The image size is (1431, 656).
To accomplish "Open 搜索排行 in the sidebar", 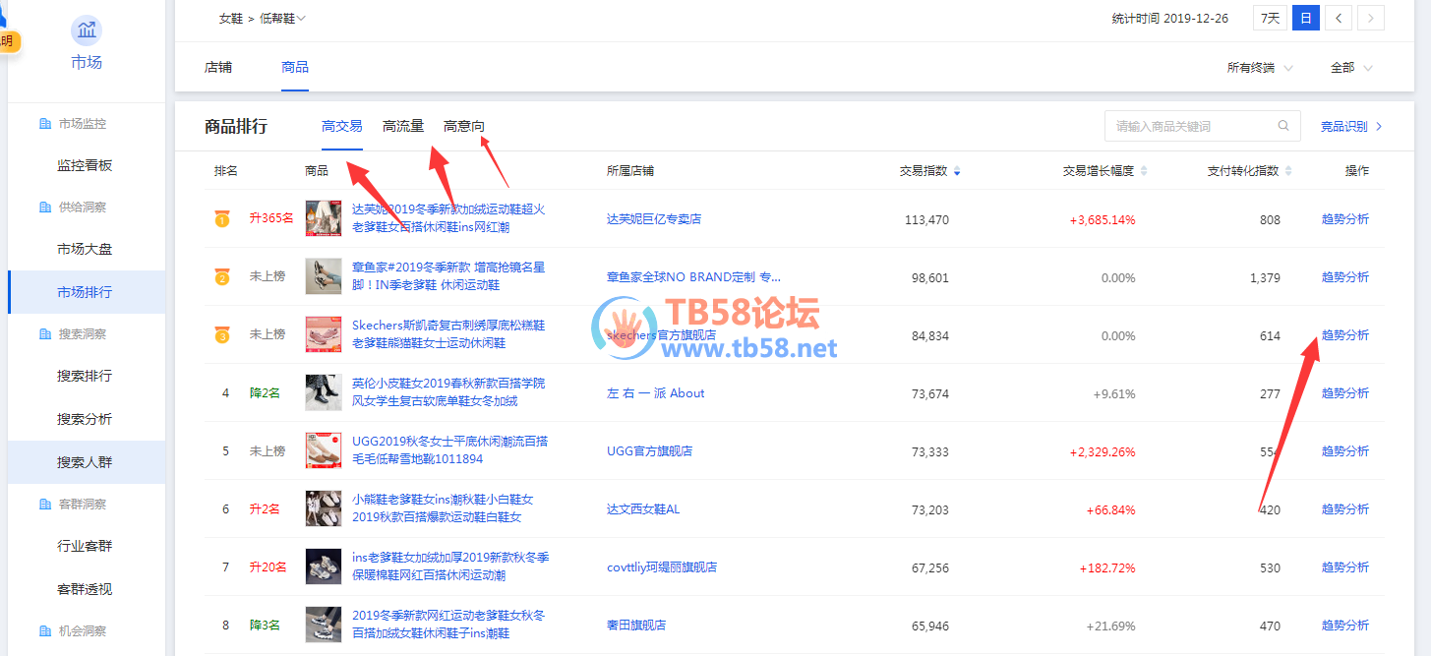I will pos(85,376).
